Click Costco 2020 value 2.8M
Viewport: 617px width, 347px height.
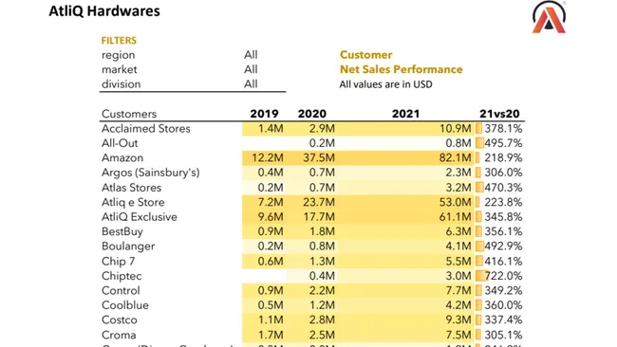[322, 320]
